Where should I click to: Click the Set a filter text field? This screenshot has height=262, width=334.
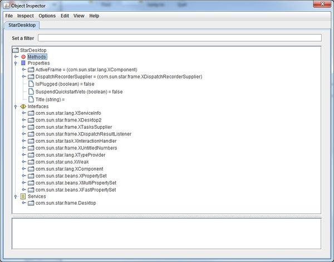(179, 38)
